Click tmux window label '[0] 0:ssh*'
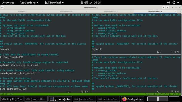Screen dimensions: 182x102 (7, 94)
